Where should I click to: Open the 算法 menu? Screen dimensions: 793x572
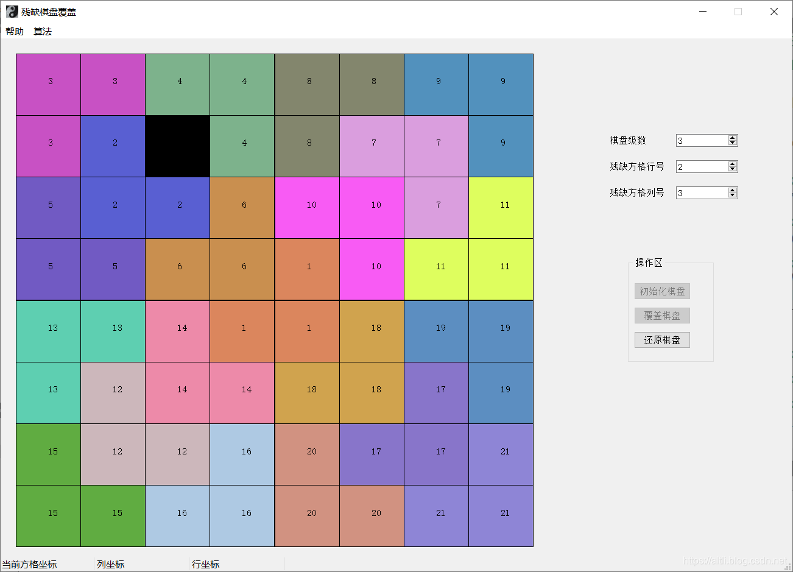pos(43,31)
